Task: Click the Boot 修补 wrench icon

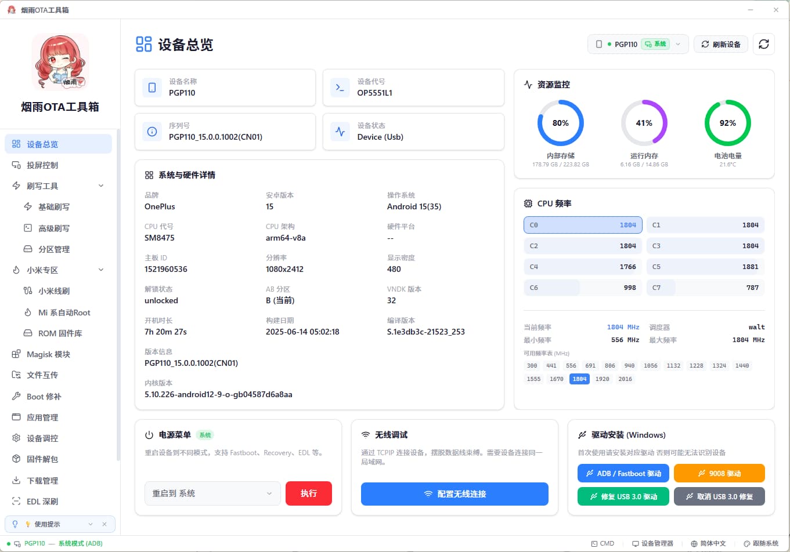Action: [16, 397]
